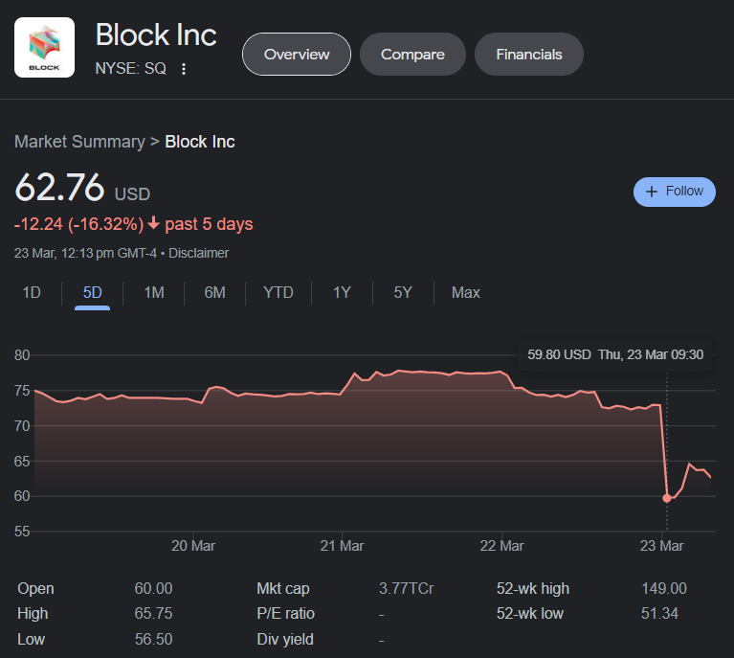Show the 1D chart range

coord(32,292)
